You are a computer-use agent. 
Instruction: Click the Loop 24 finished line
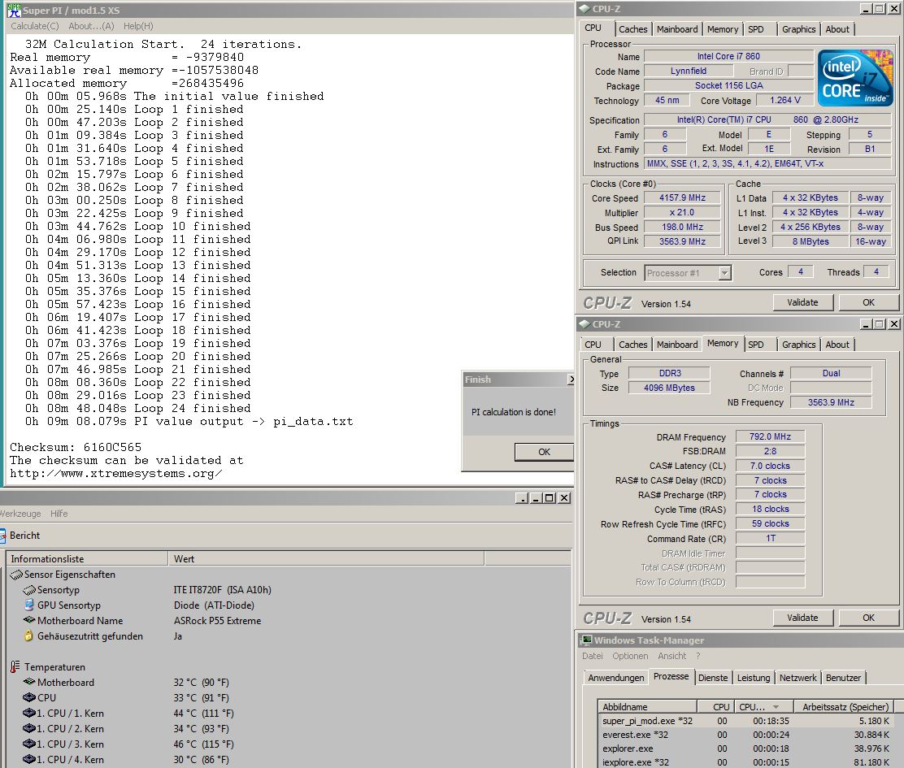(x=137, y=409)
